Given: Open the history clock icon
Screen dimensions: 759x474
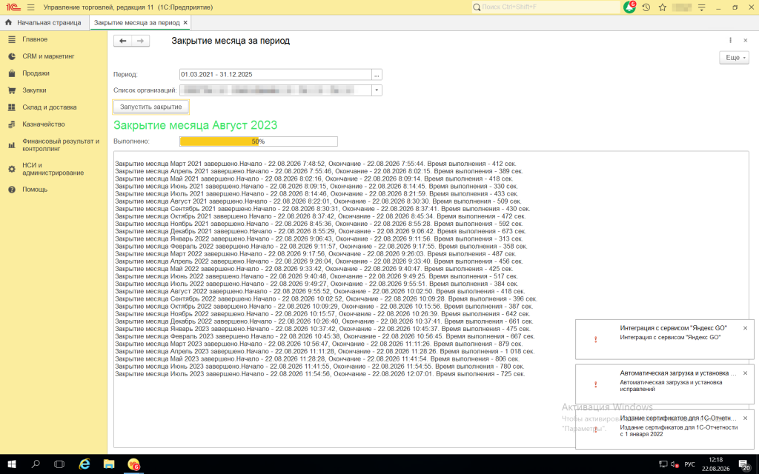Looking at the screenshot, I should (646, 7).
